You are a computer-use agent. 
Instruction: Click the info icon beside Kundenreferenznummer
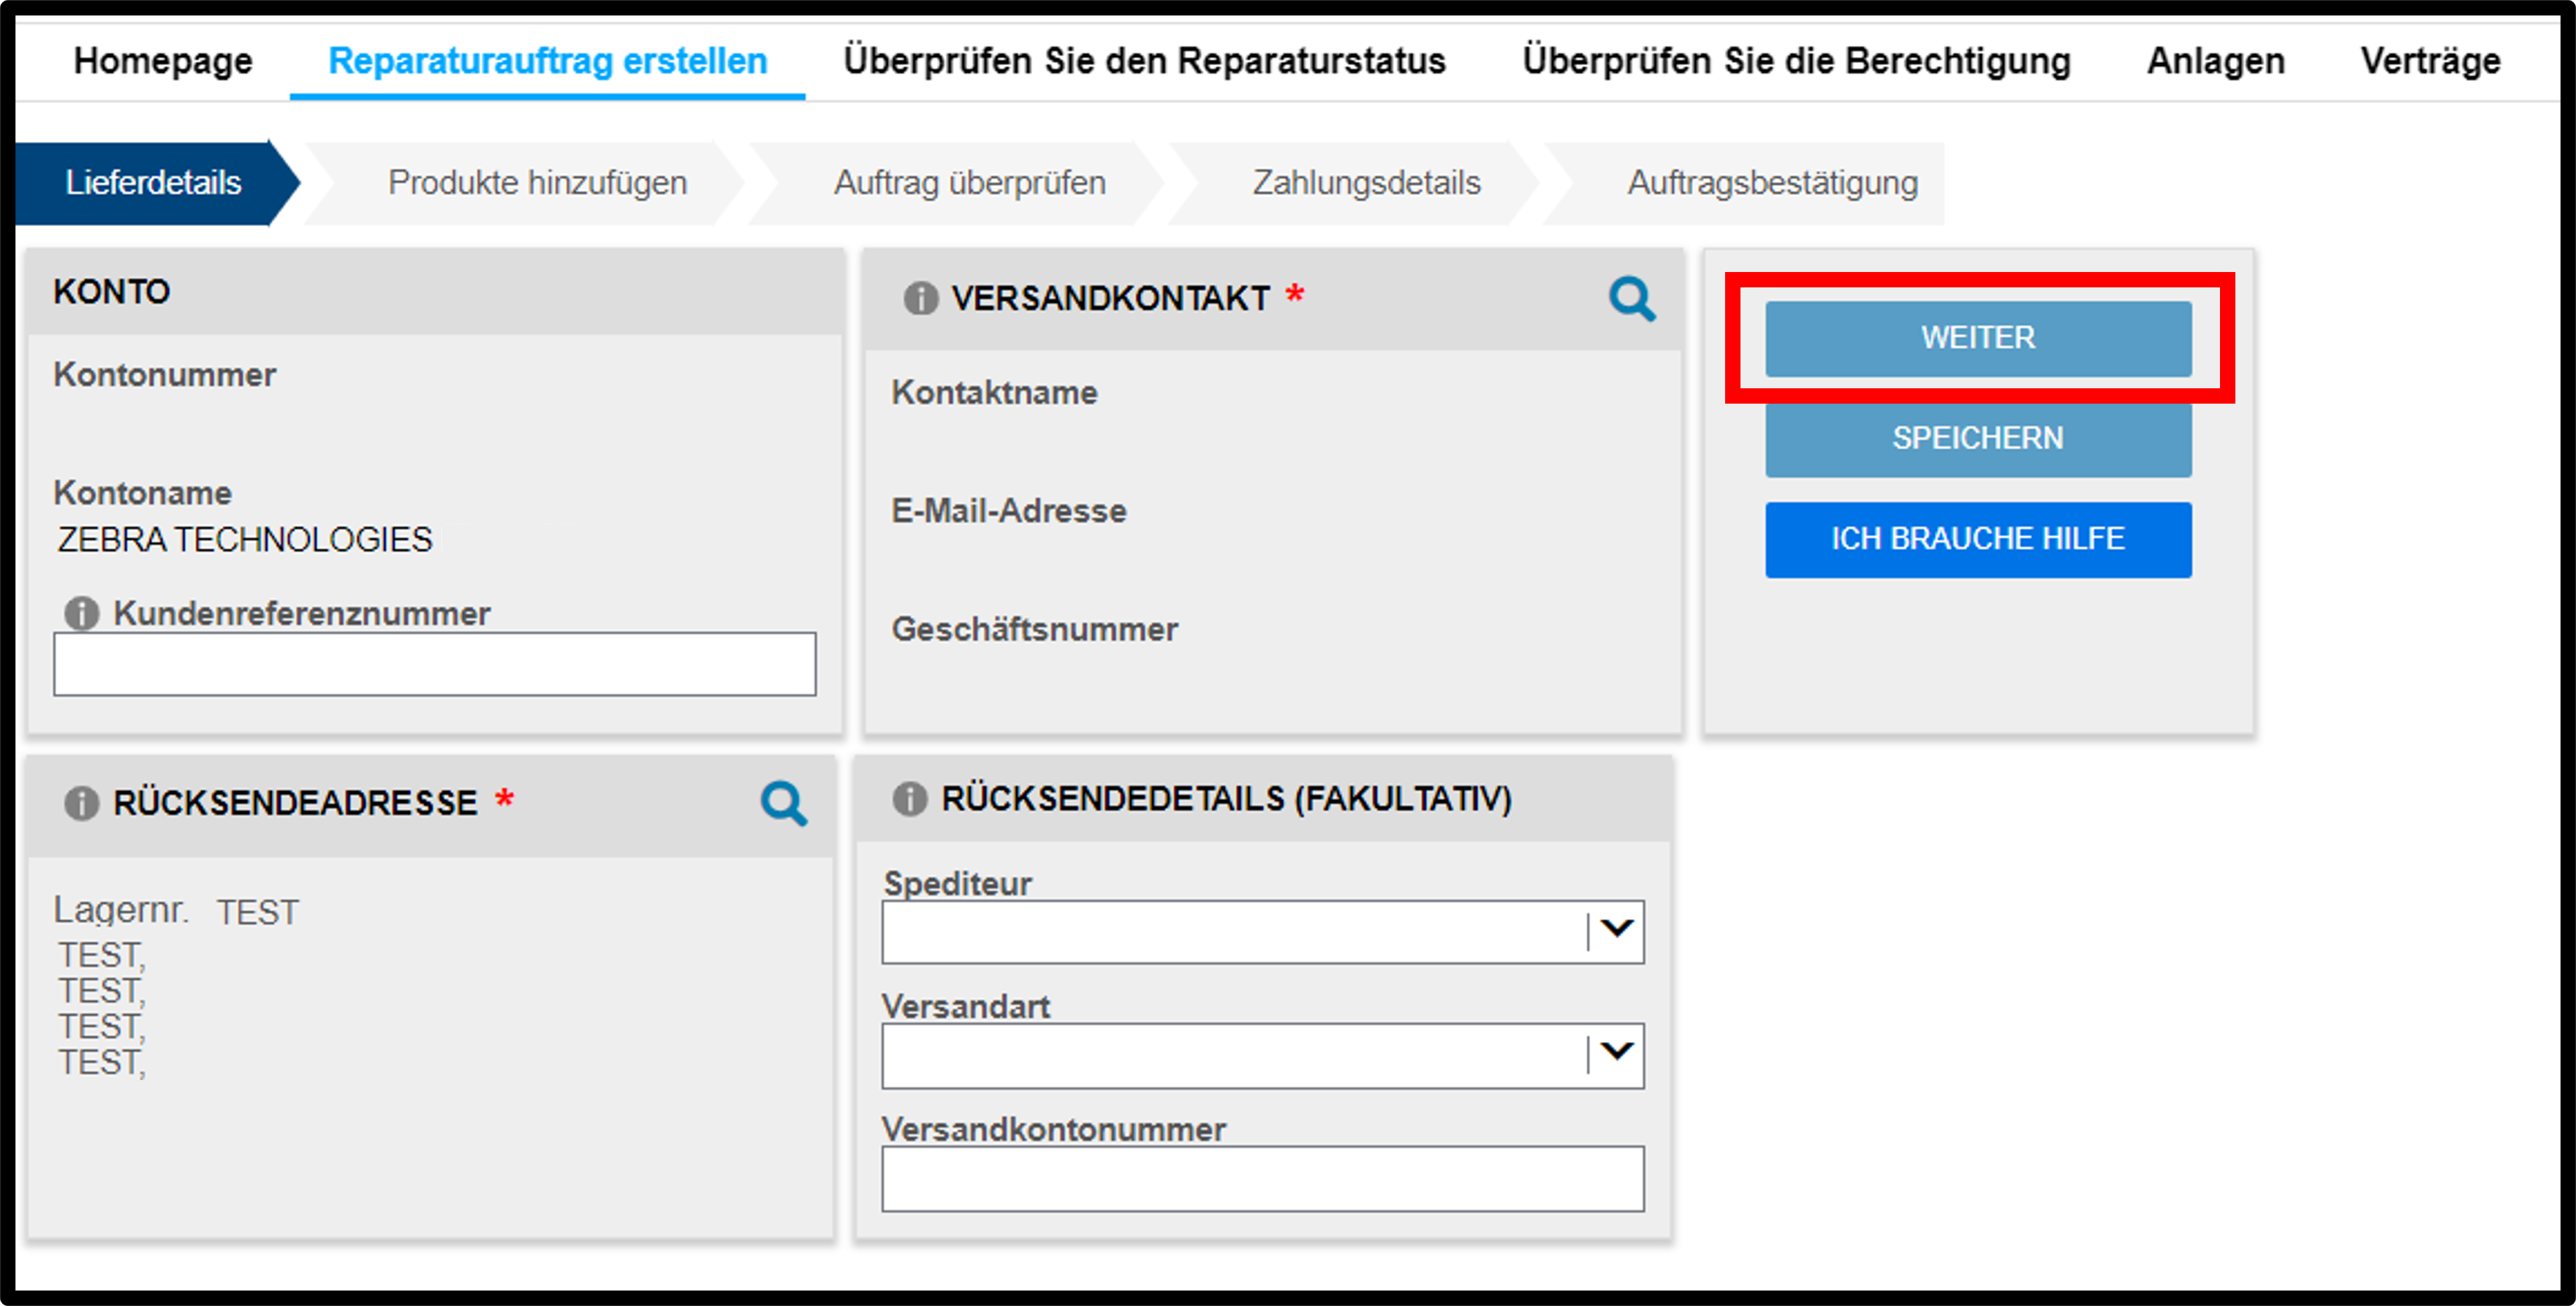click(x=82, y=613)
